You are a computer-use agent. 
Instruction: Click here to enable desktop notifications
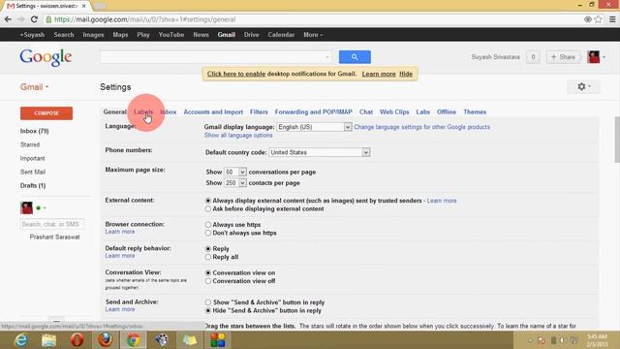(x=236, y=74)
